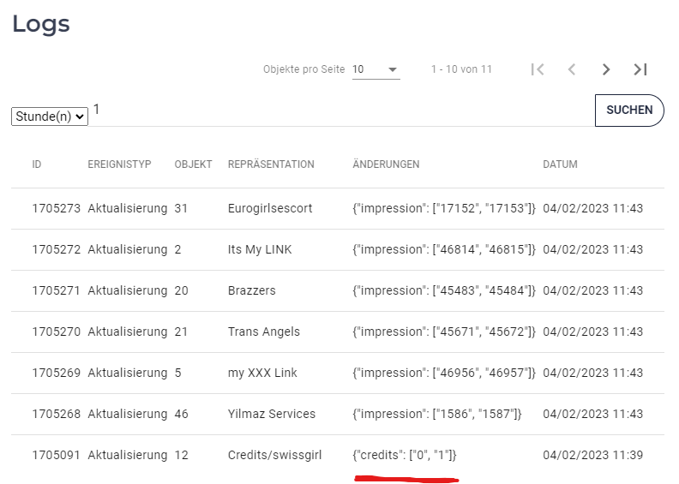
Task: Select log ID 1705270
Action: pyautogui.click(x=57, y=332)
